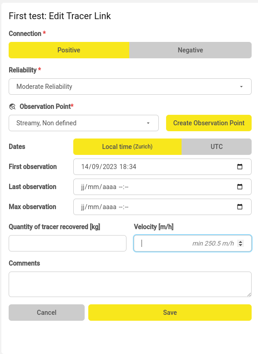Select the Negative connection option
The width and height of the screenshot is (258, 354).
click(190, 50)
